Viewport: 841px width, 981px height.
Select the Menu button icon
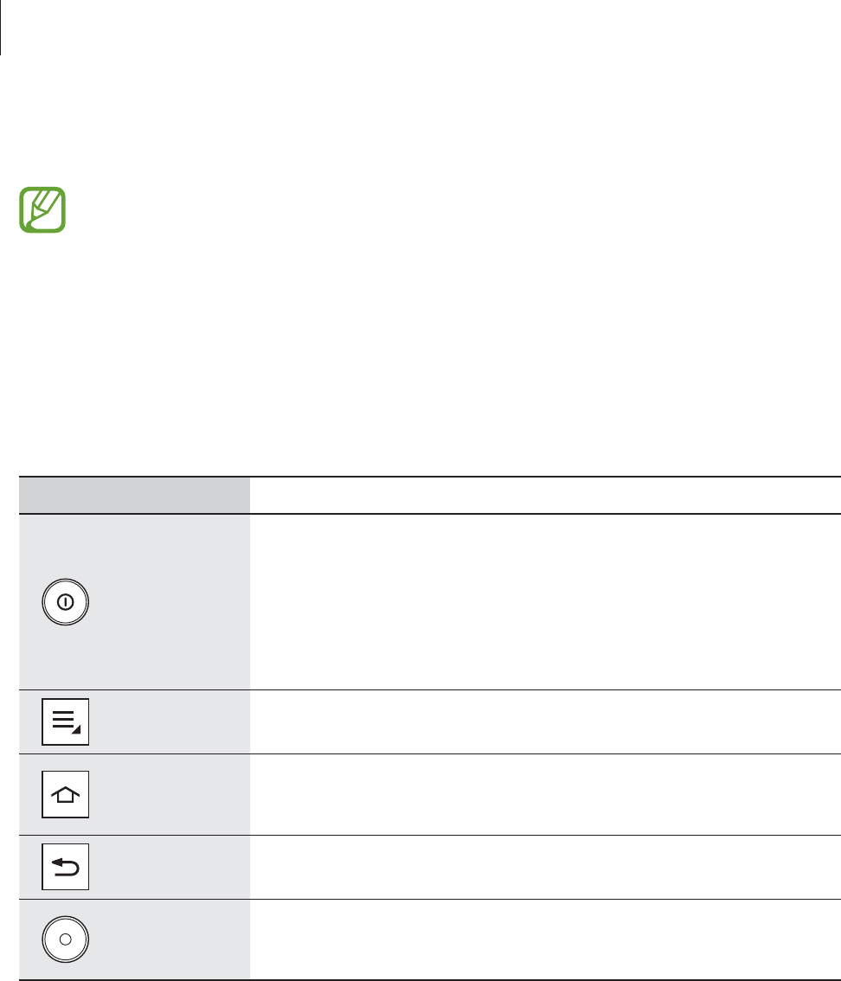66,721
